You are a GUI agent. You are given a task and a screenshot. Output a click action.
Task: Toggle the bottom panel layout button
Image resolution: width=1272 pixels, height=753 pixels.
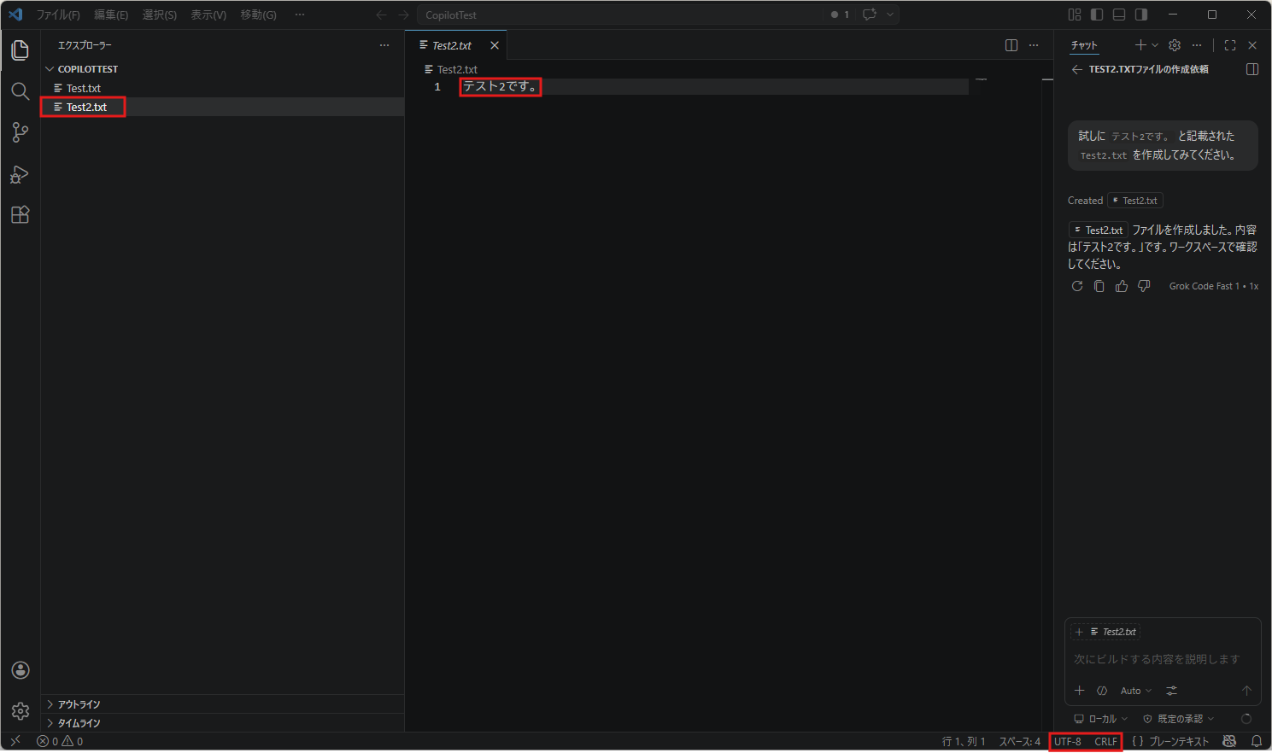(1119, 15)
